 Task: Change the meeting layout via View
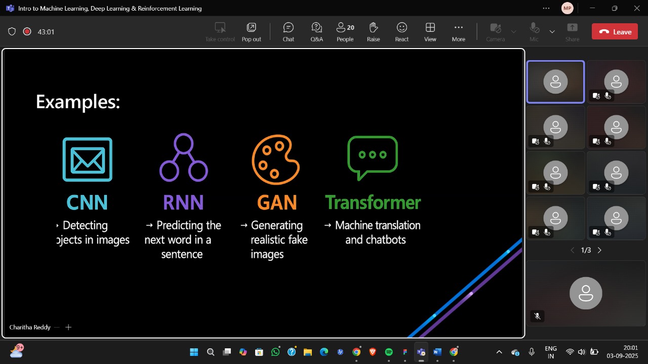tap(430, 31)
